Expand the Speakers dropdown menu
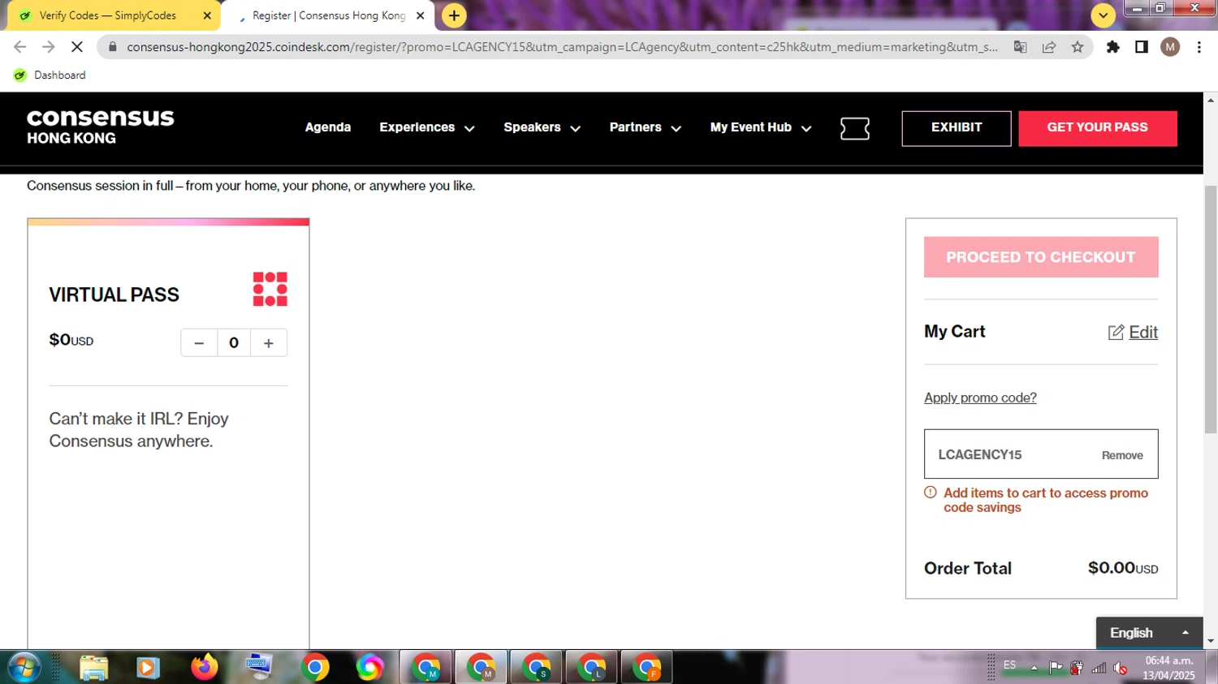 [542, 127]
